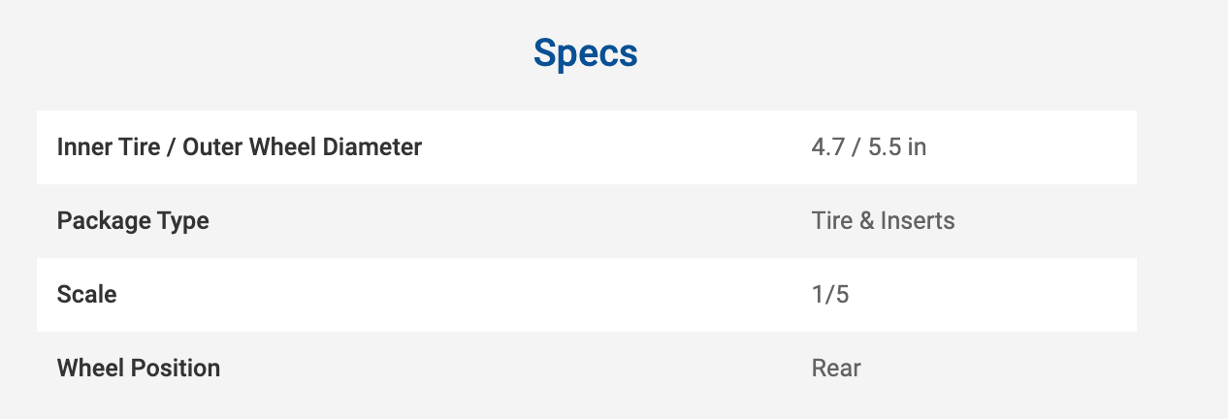1228x419 pixels.
Task: Select the 1/5 scale value
Action: coord(829,295)
